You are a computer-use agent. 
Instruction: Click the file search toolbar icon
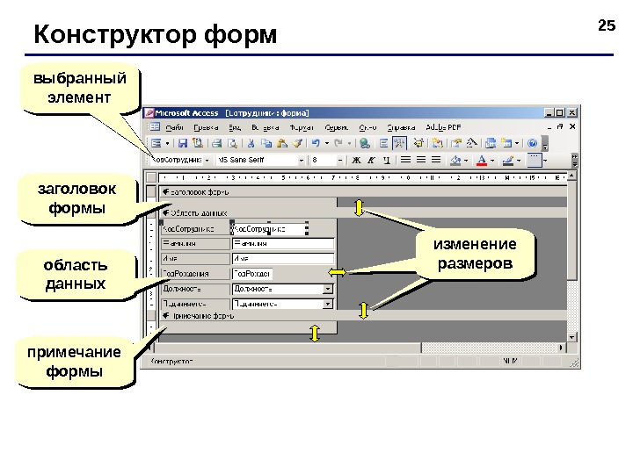(x=198, y=143)
